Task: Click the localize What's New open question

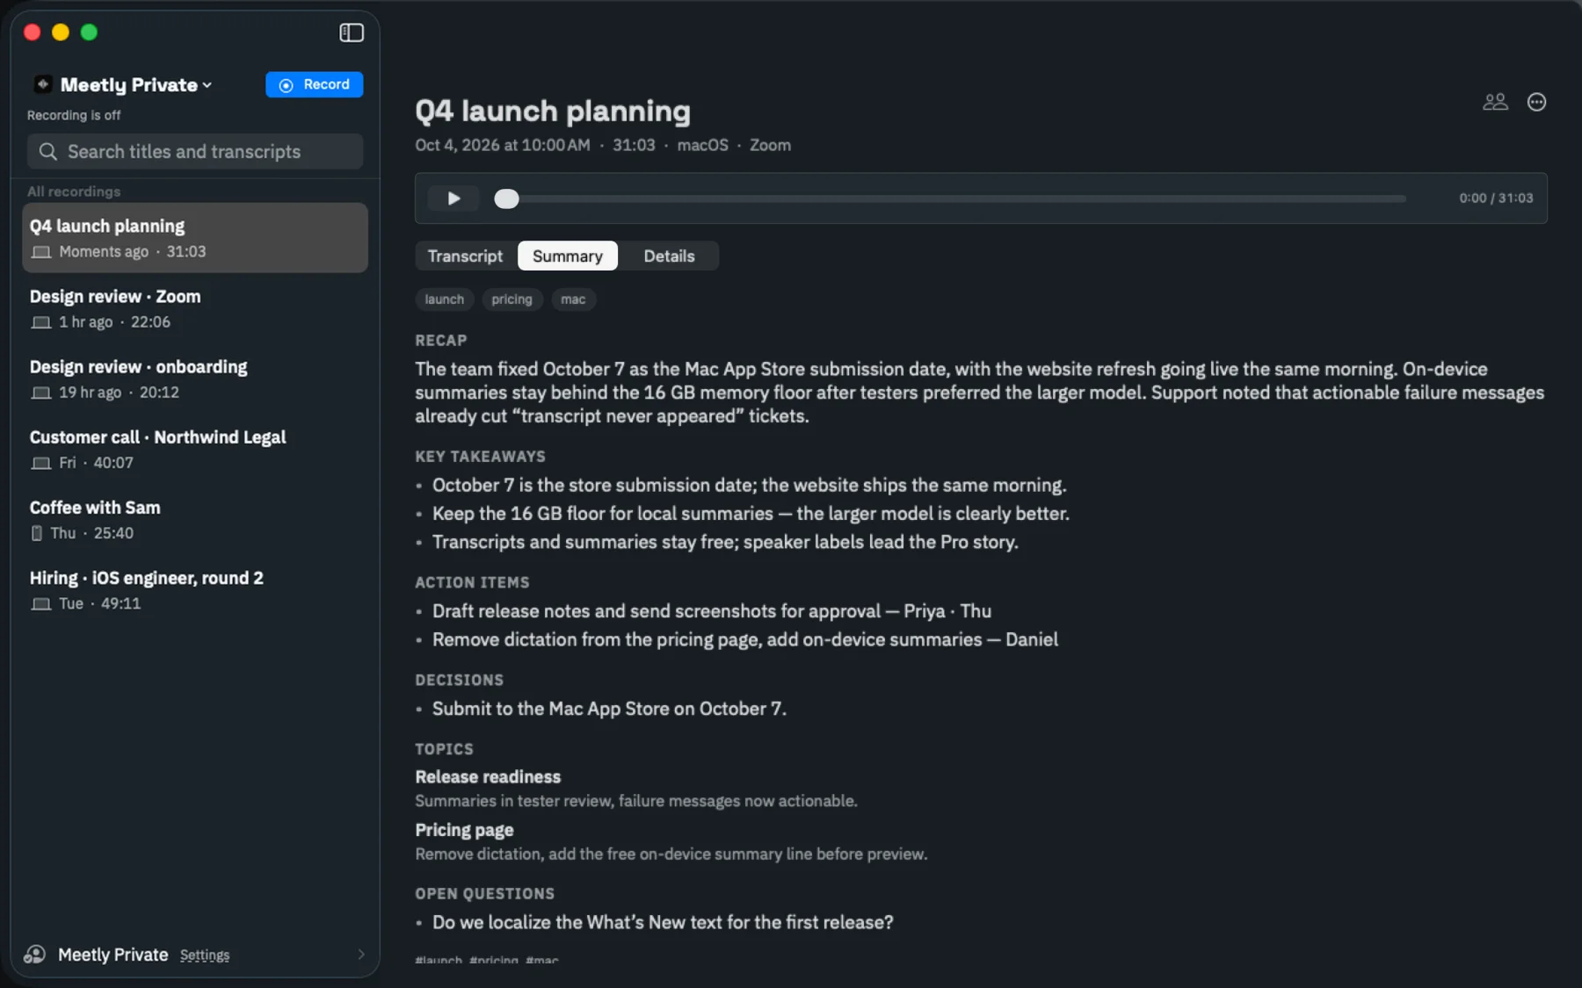Action: [x=663, y=923]
